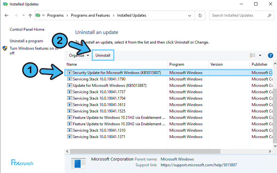Open the More options view dropdown arrow
277x173 pixels.
pos(260,55)
